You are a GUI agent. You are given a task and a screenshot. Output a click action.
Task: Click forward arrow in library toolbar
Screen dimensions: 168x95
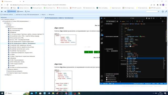pos(5,11)
